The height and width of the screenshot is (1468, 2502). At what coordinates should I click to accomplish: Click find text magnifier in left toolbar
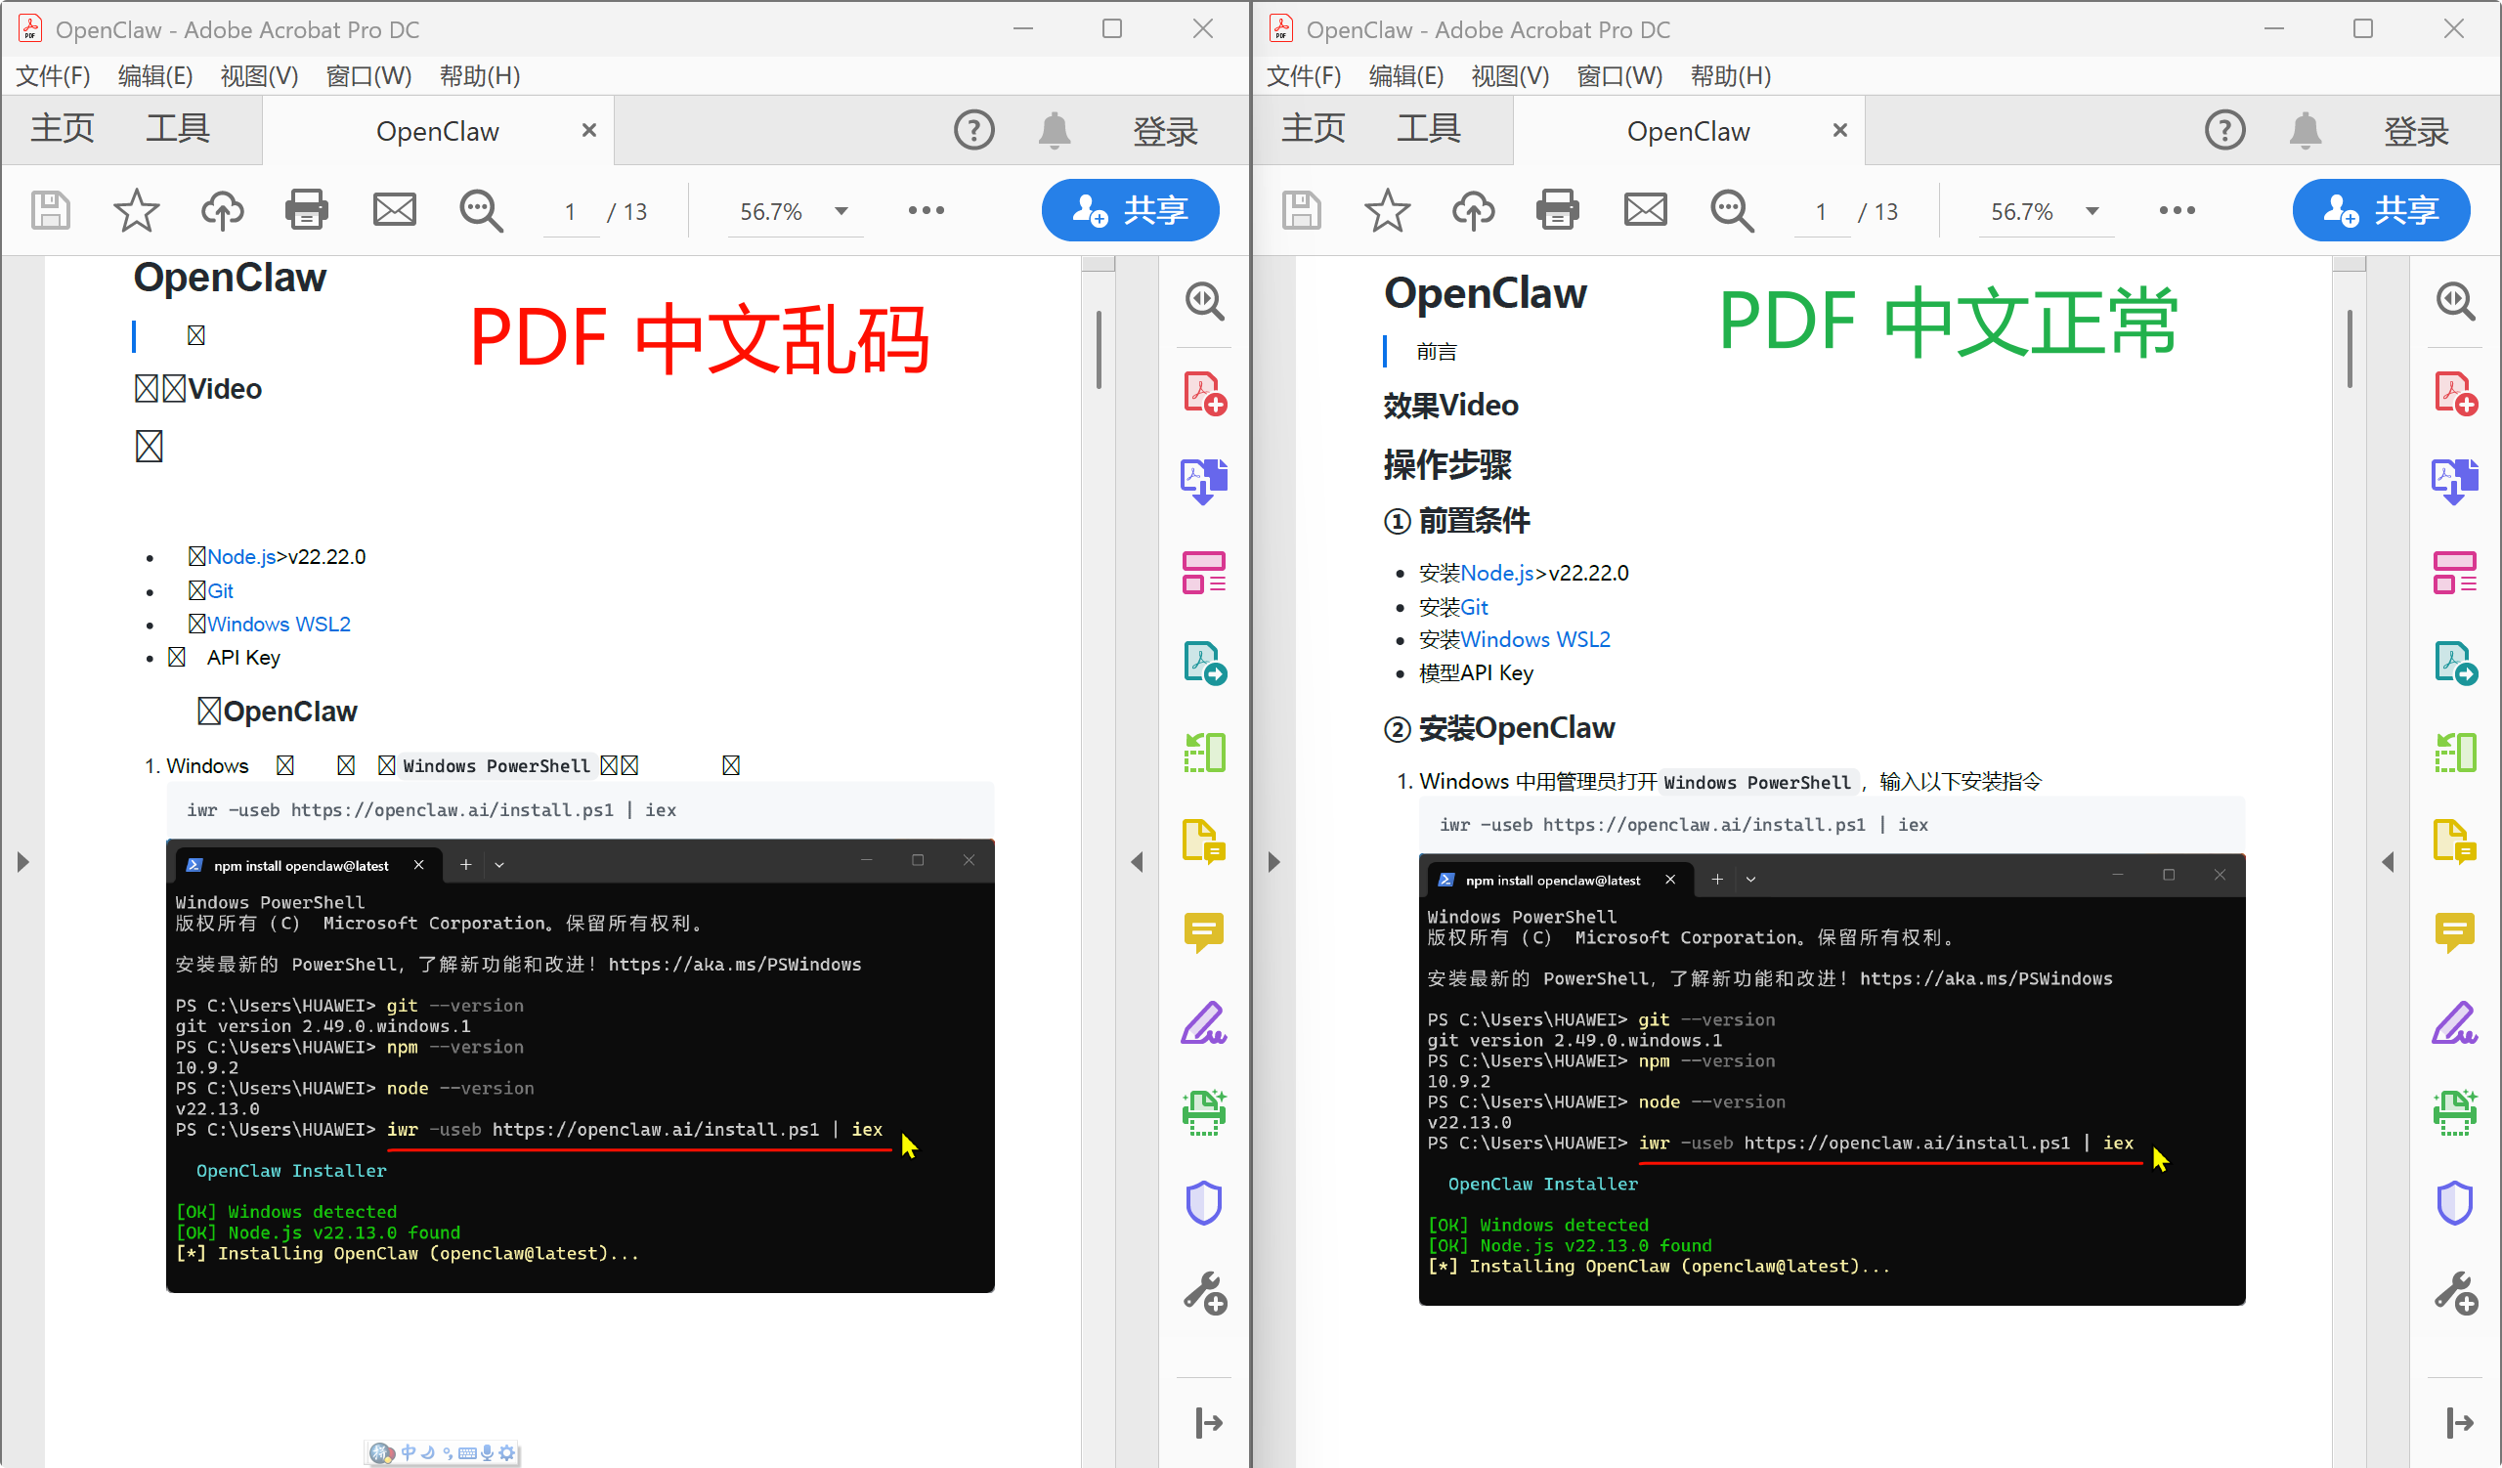coord(481,210)
